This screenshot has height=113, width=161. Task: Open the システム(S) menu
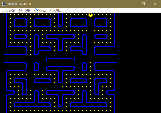tap(8, 10)
